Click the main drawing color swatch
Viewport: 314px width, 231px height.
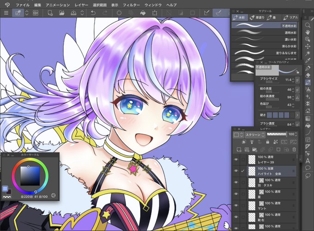click(5, 189)
